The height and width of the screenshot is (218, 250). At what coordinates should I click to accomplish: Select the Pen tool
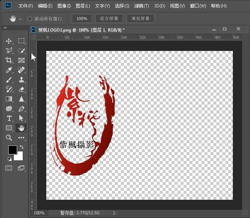21,109
